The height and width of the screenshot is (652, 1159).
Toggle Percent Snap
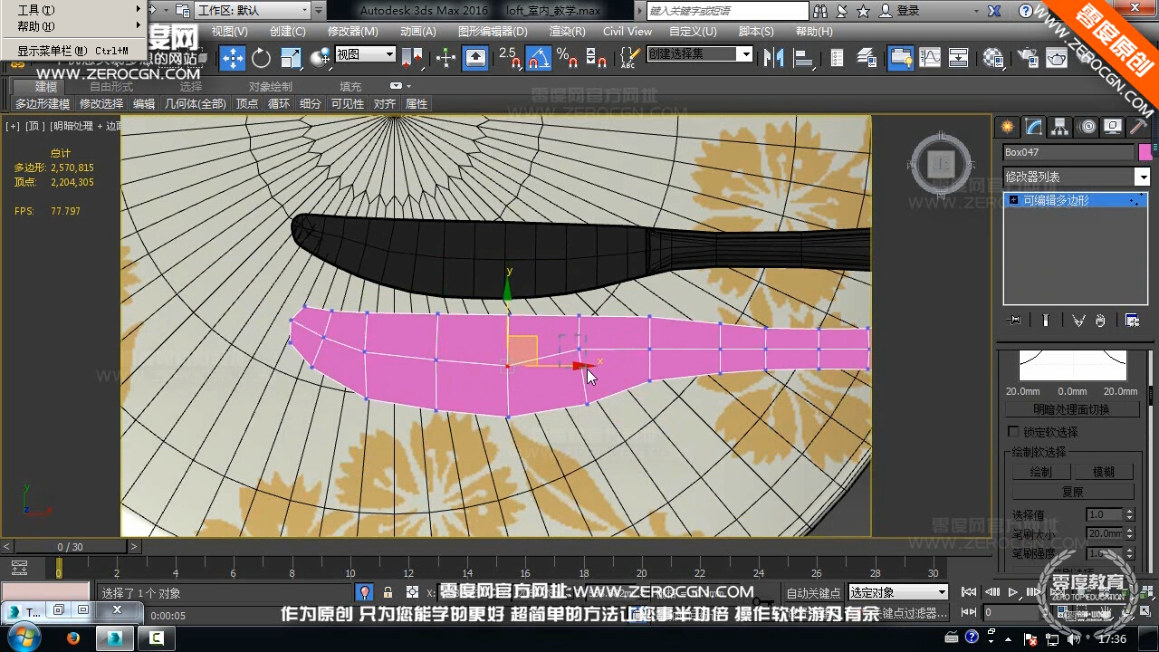(568, 58)
